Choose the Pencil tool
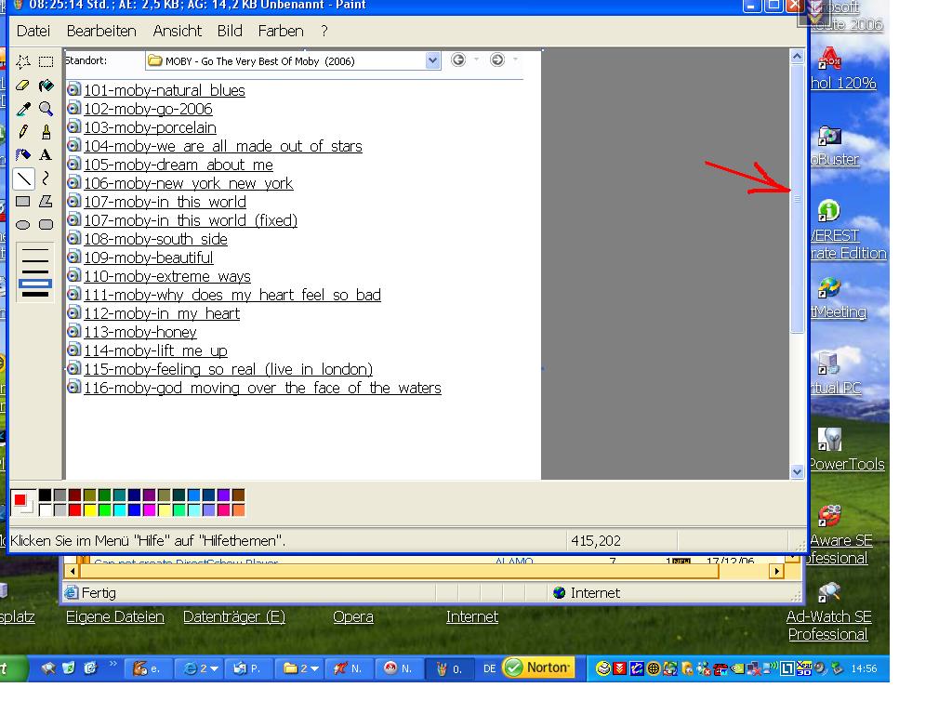The height and width of the screenshot is (714, 952). (x=23, y=132)
